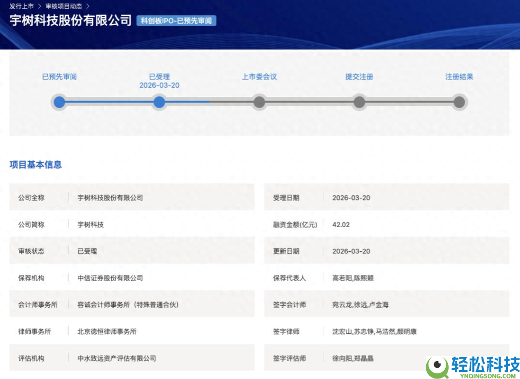Click the signing lawyers 沈宏山,苏忠铮,马浩然,颜明康

pyautogui.click(x=375, y=331)
